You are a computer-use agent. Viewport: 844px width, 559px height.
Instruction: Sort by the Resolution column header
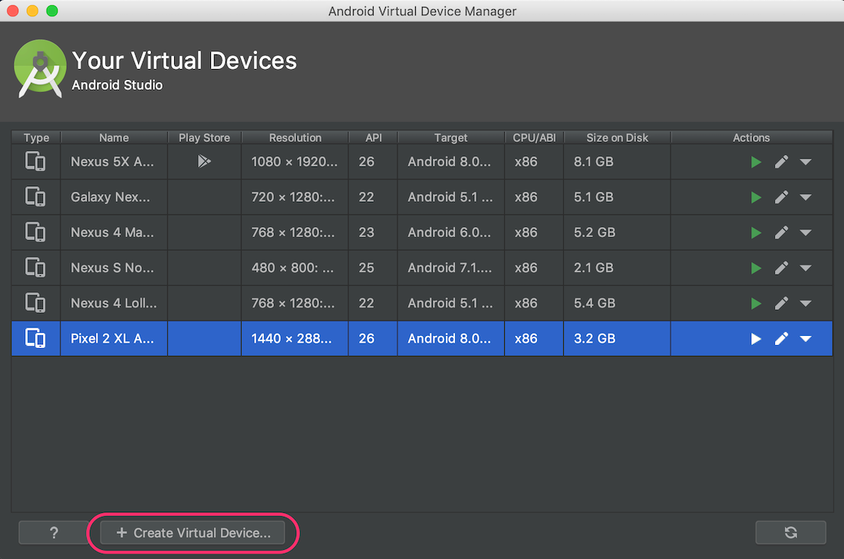[295, 138]
